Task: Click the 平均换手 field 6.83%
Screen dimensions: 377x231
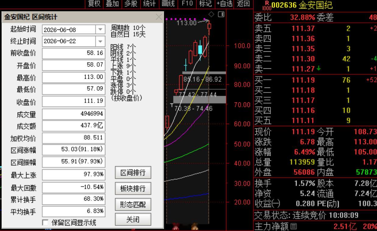Action: 73,212
